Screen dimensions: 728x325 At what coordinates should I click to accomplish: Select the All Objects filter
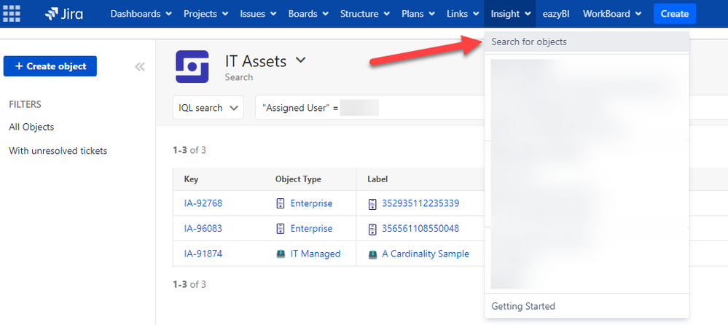(31, 127)
